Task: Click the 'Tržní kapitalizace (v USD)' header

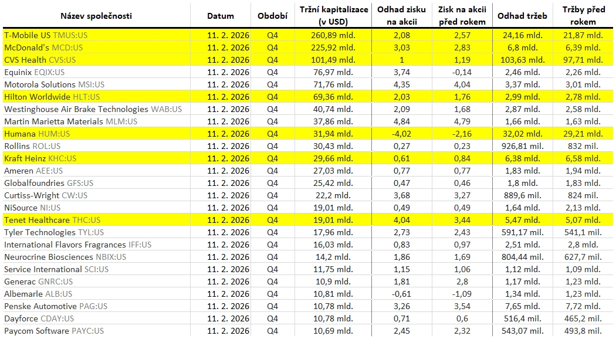Action: click(334, 16)
